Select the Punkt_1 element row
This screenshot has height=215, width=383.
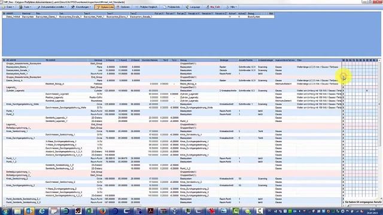172,111
